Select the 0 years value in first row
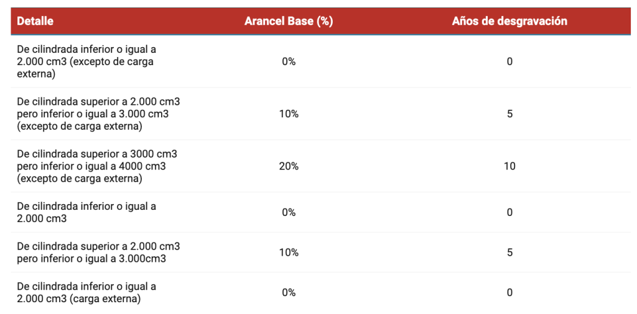Viewport: 637px width, 314px height. coord(509,61)
